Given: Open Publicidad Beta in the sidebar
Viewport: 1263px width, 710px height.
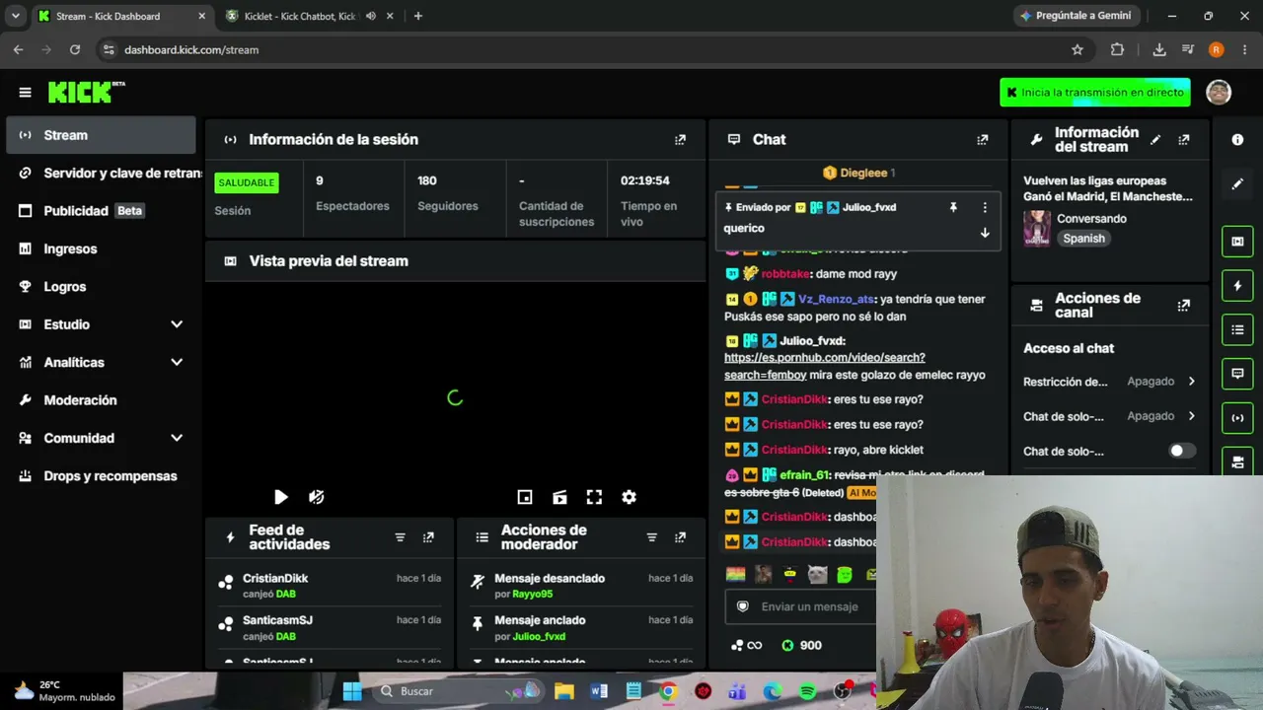Looking at the screenshot, I should click(101, 211).
